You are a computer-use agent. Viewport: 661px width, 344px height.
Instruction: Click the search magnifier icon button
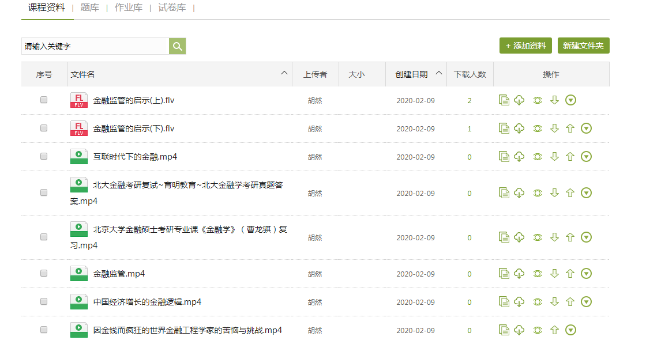177,47
